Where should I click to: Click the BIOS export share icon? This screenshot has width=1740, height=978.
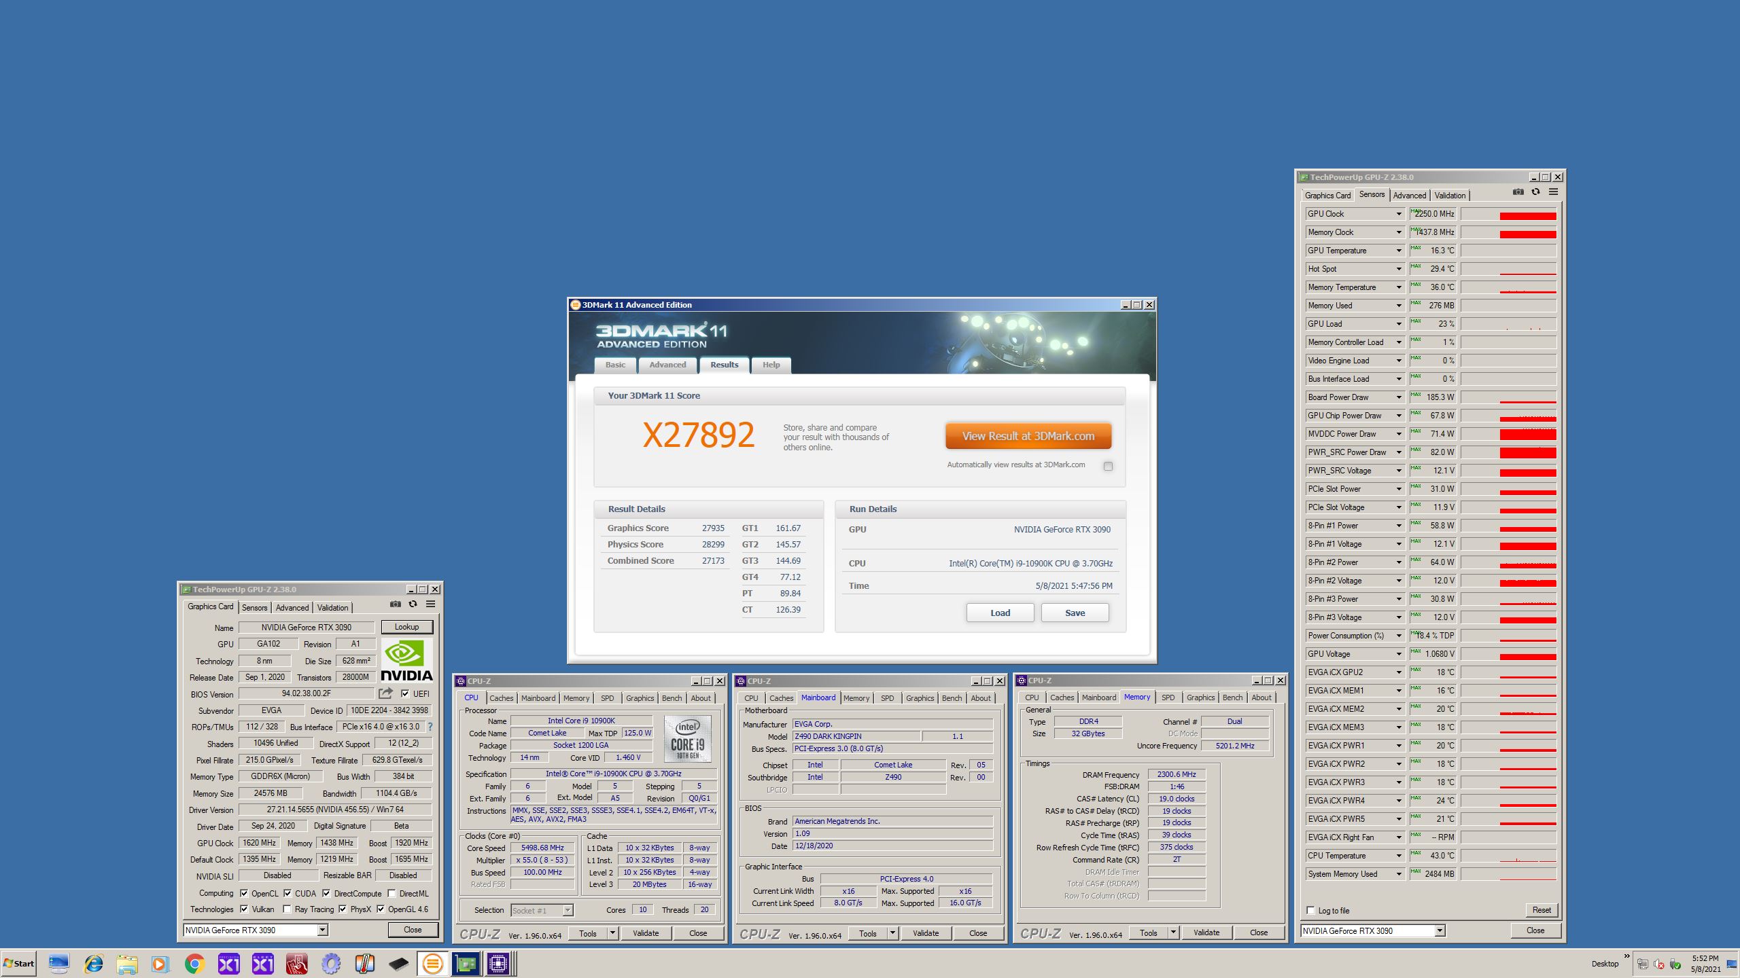coord(385,693)
